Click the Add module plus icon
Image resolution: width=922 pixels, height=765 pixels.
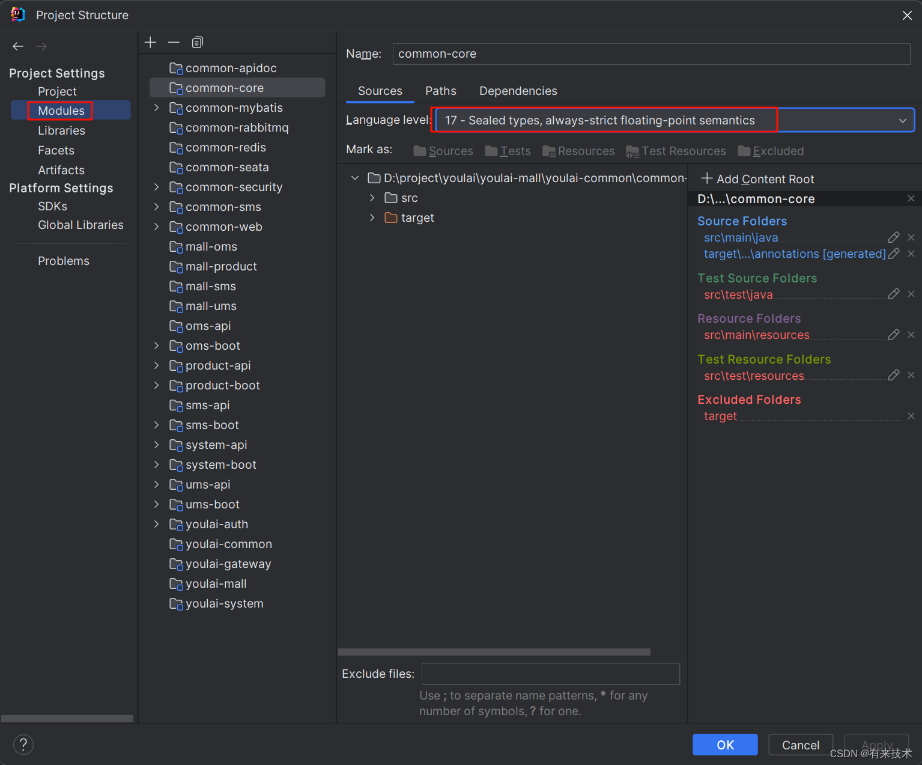point(151,42)
